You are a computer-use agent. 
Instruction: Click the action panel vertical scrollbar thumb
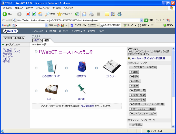[x=173, y=74]
